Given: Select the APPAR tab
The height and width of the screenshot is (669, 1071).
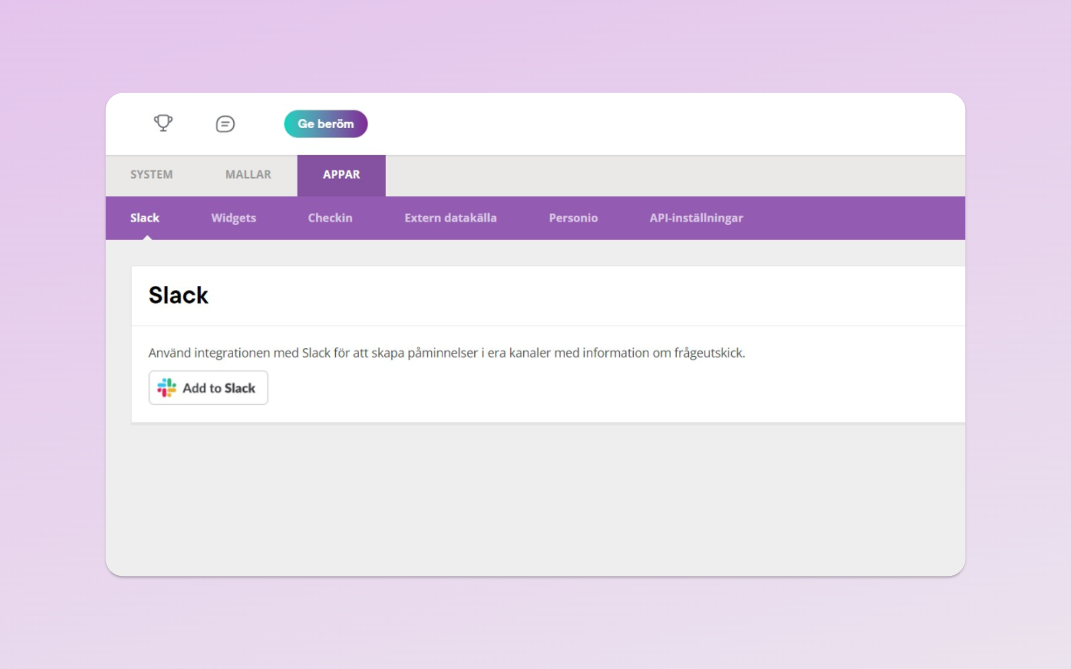Looking at the screenshot, I should [341, 175].
